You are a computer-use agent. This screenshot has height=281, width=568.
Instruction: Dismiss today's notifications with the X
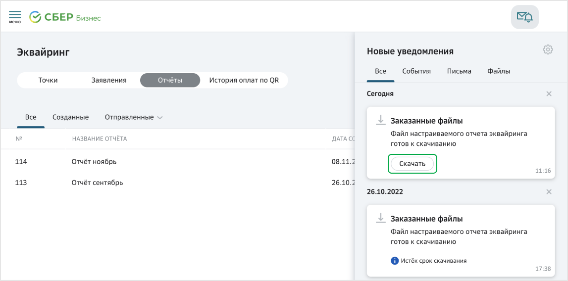549,94
